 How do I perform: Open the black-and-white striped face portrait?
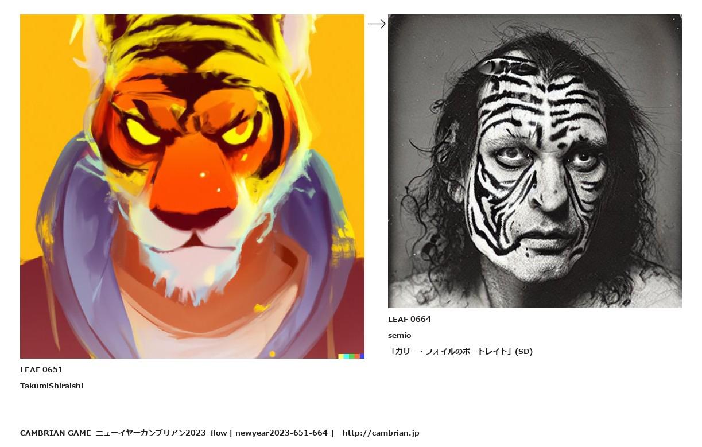click(x=535, y=161)
